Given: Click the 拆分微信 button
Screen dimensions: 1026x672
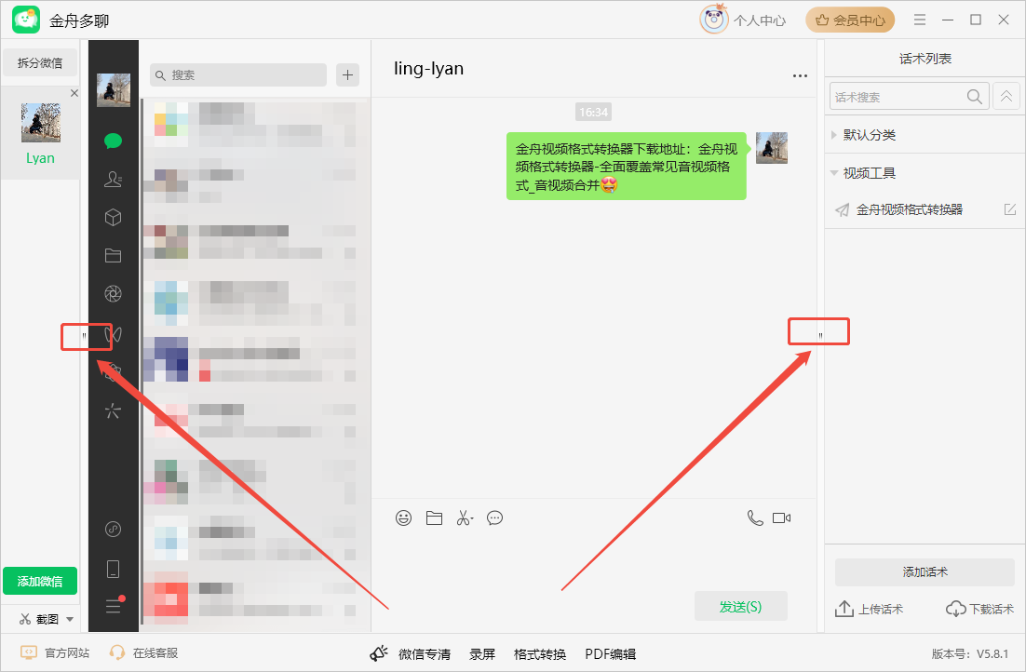Looking at the screenshot, I should [40, 62].
